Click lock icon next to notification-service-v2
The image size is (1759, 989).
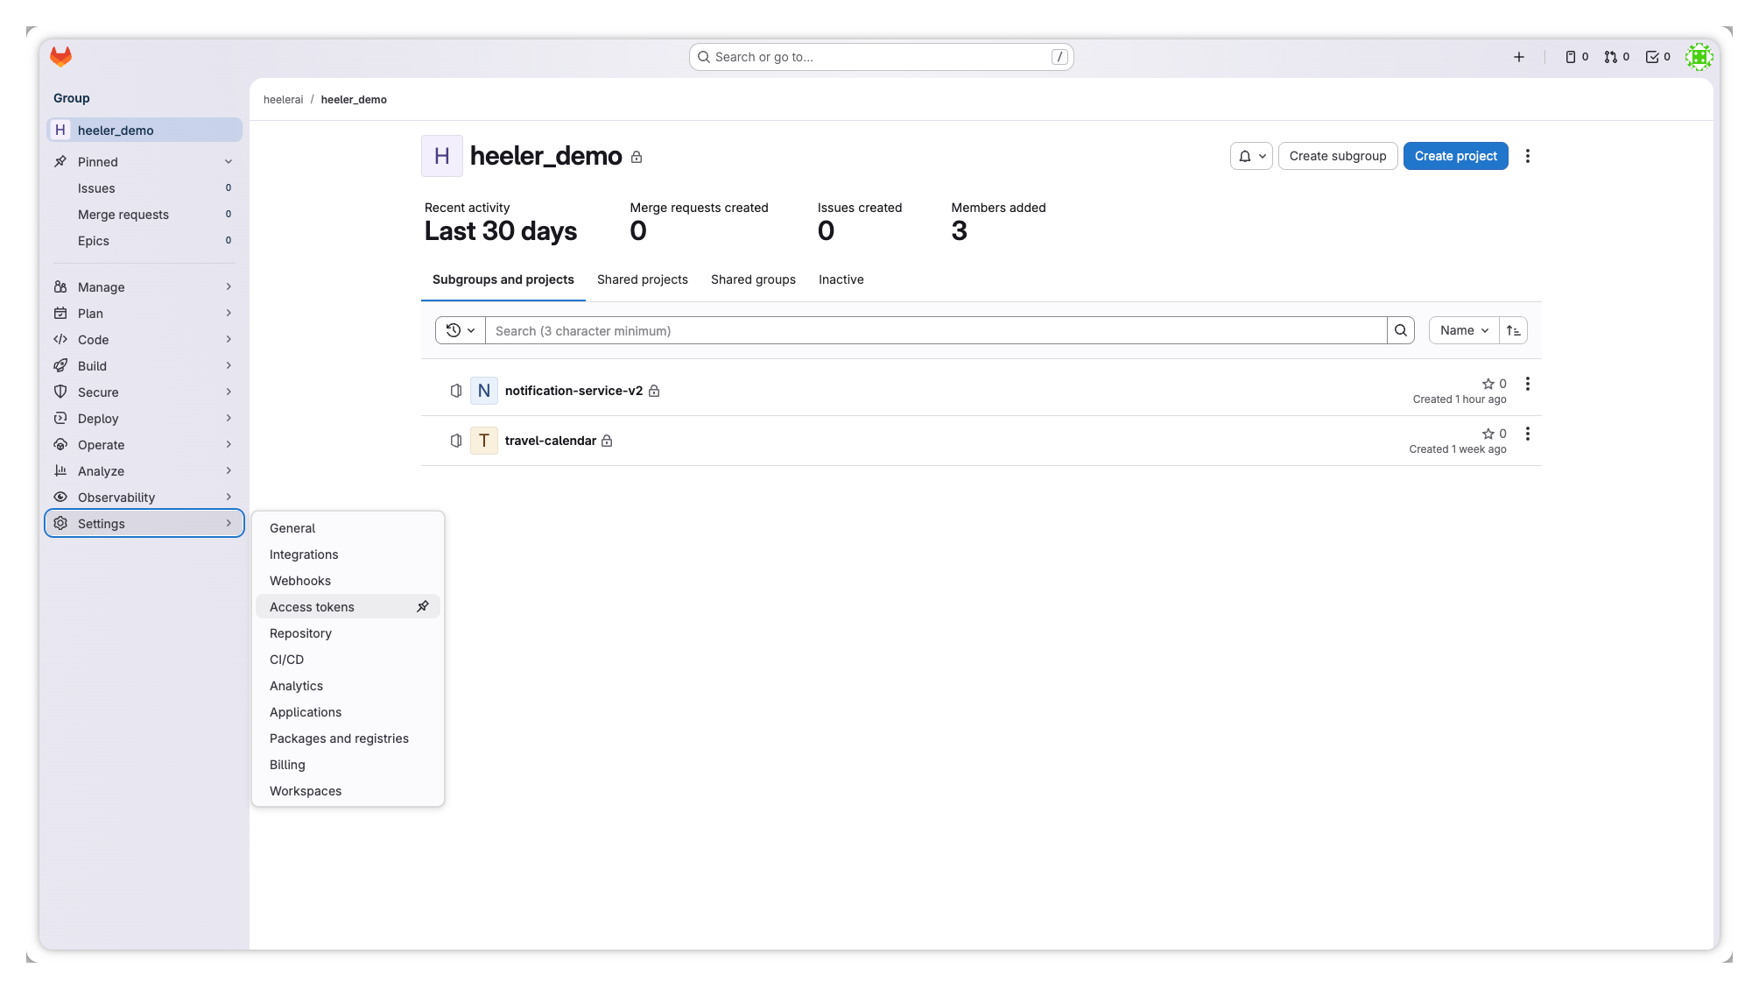pos(654,391)
